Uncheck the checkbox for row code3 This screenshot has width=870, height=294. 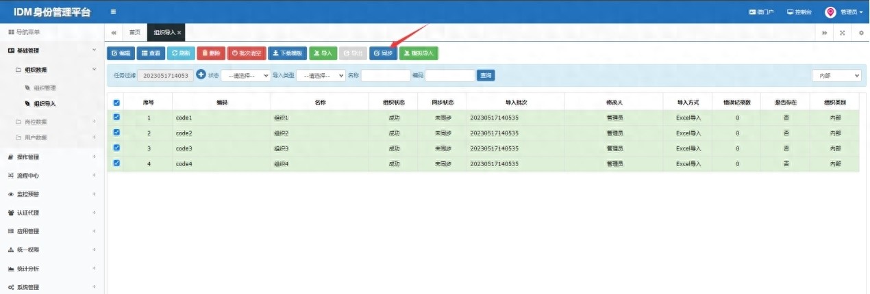click(x=116, y=148)
